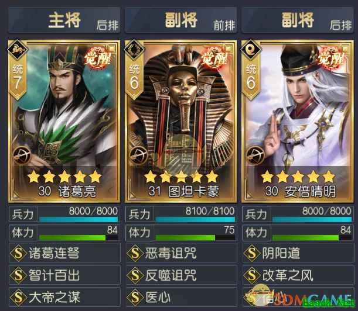Open the skill 阴阳道
The width and height of the screenshot is (358, 311).
pyautogui.click(x=298, y=253)
